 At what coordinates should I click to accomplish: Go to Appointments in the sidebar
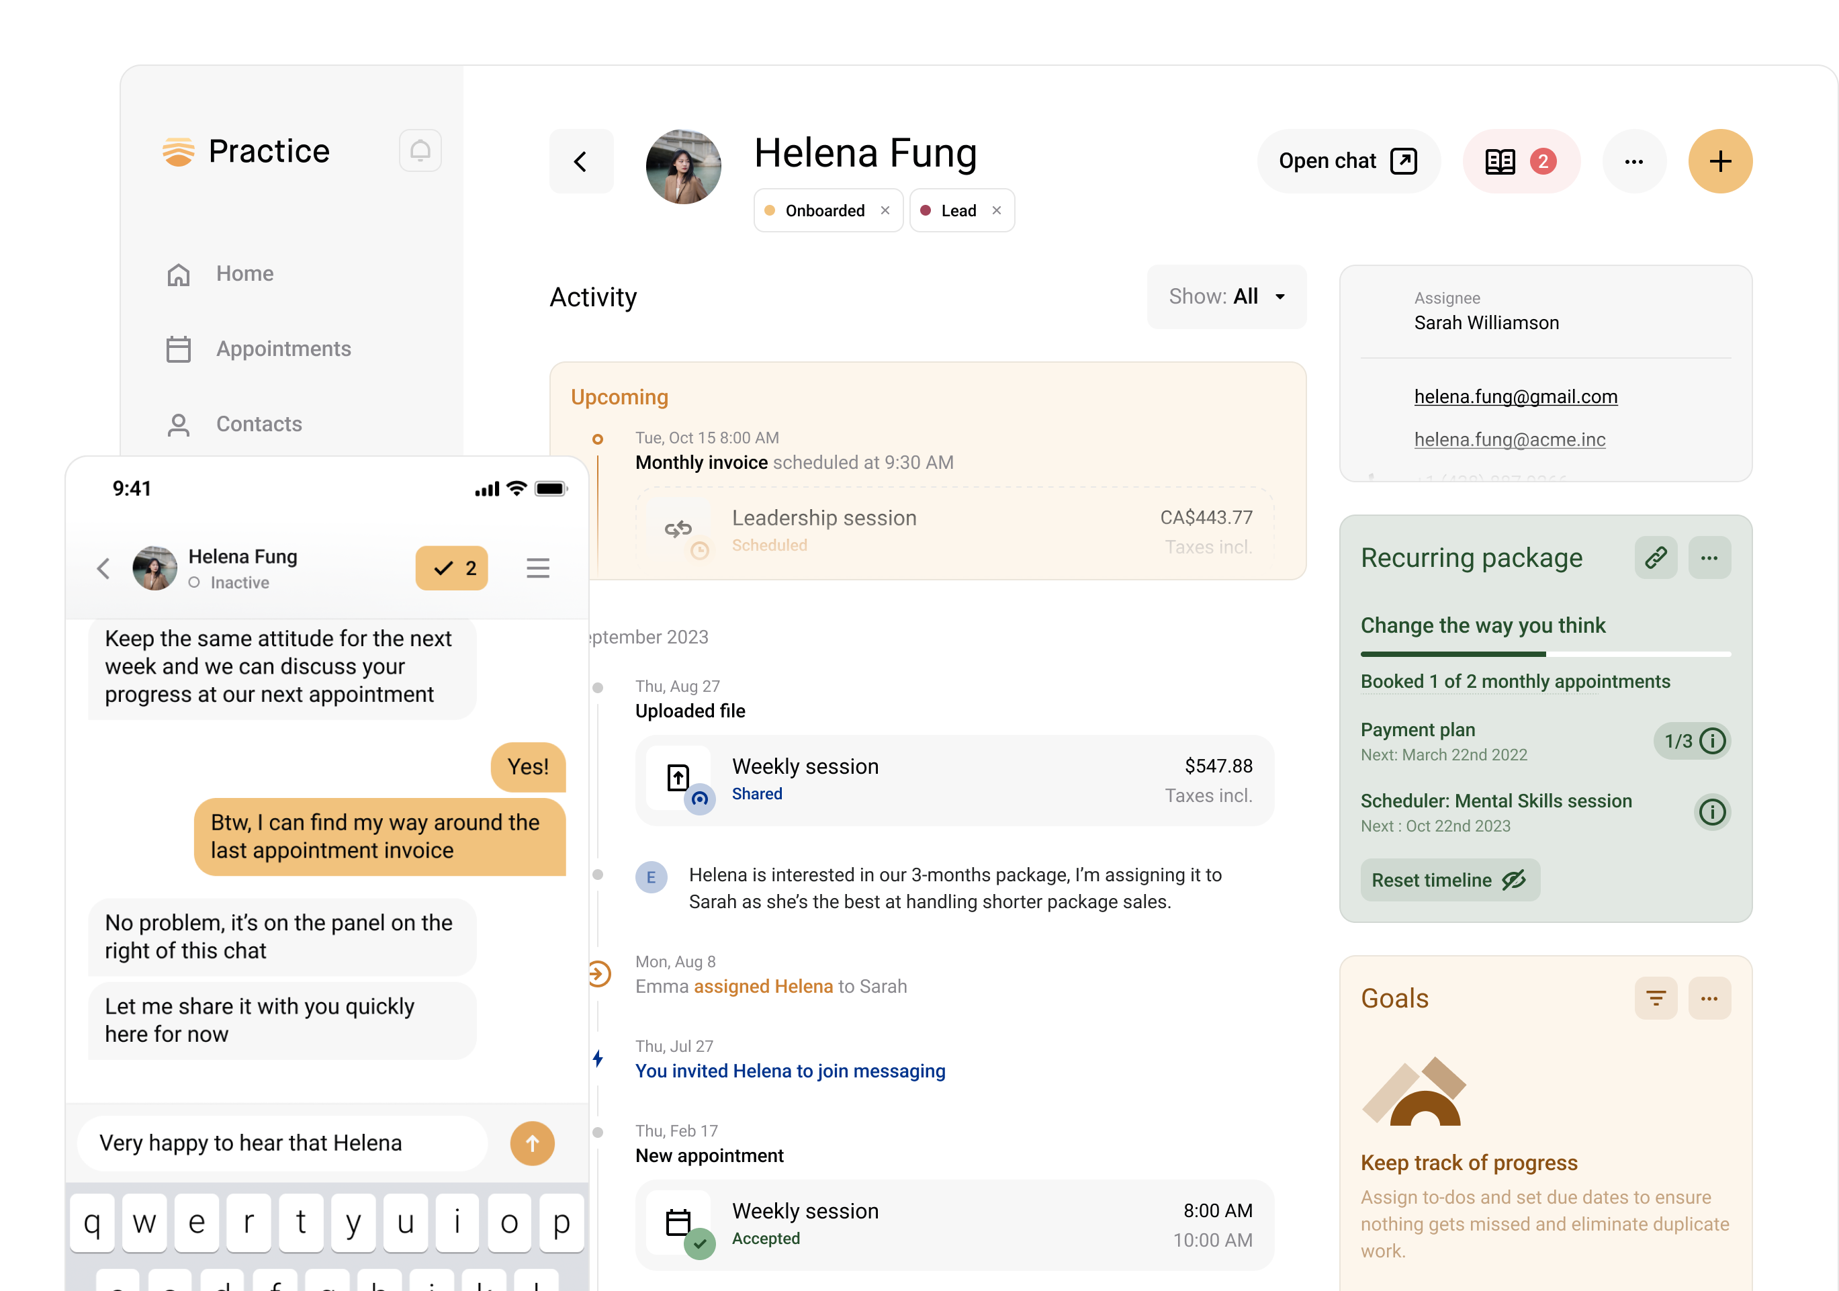point(283,349)
